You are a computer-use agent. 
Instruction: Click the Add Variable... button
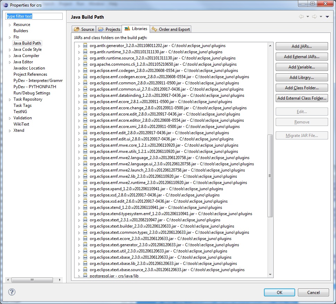[x=302, y=67]
